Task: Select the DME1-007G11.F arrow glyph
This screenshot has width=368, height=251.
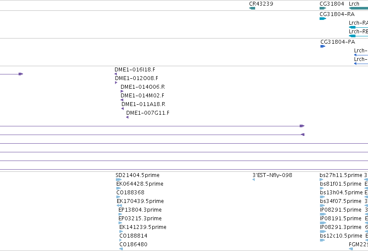Action: coord(127,117)
